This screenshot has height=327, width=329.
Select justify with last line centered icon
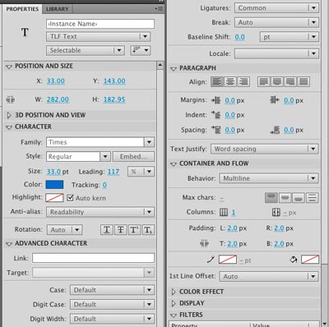point(277,81)
